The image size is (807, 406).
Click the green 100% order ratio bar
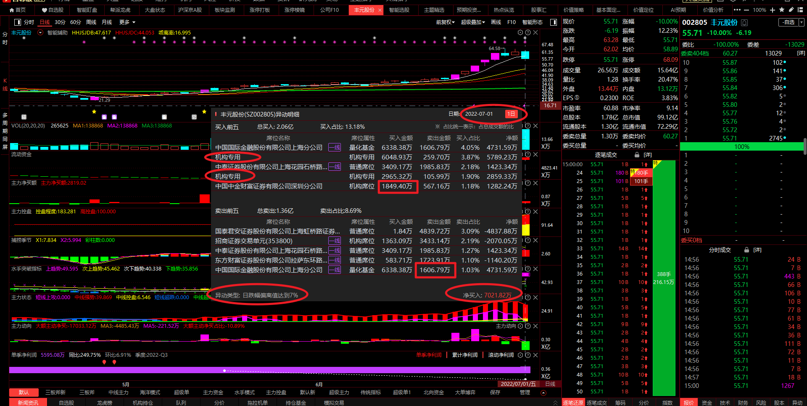point(742,147)
